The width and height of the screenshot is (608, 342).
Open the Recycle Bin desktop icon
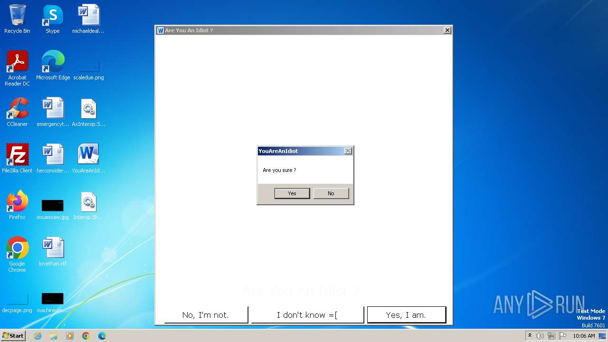(x=17, y=19)
